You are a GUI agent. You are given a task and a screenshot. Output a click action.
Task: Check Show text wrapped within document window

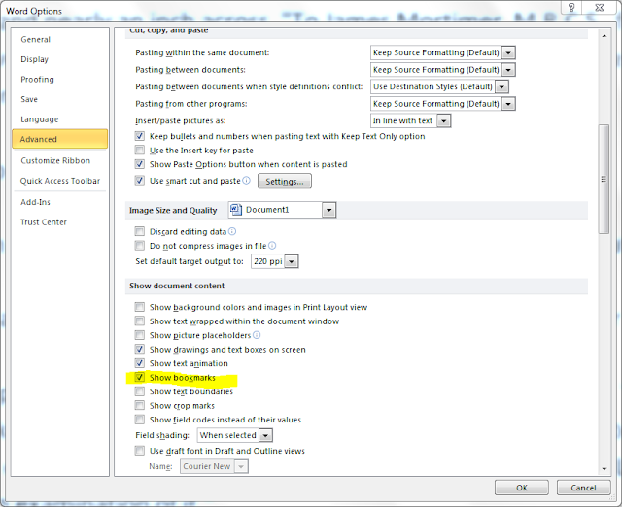coord(140,321)
